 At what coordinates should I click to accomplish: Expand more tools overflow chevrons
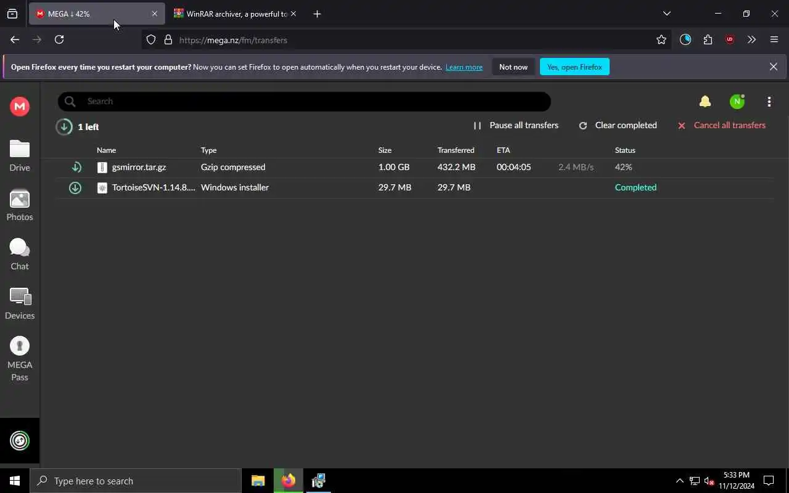751,39
